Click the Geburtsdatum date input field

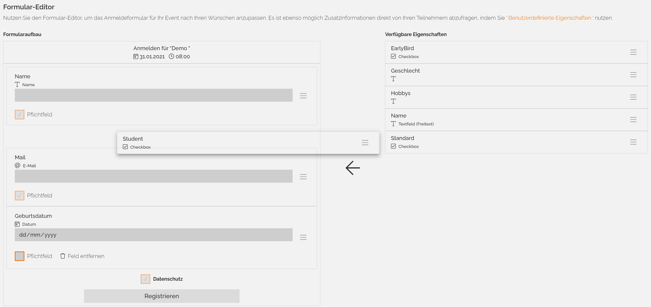[154, 235]
